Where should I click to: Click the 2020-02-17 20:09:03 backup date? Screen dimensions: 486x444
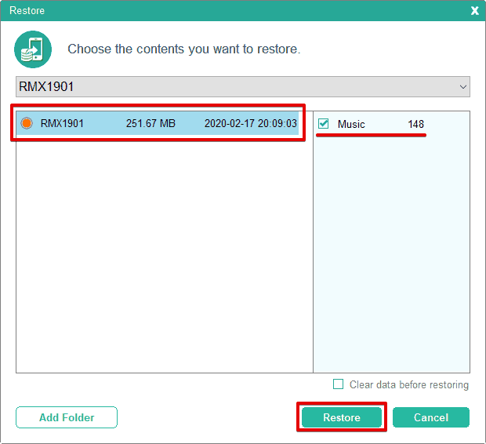(250, 124)
